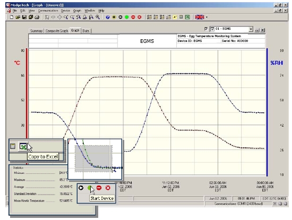This screenshot has width=292, height=220.
Task: Click the MadgeTech application icon beside File menu
Action: 8,11
